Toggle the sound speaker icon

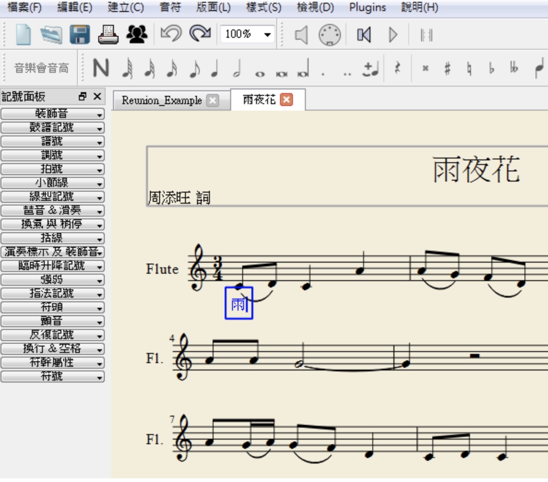pyautogui.click(x=301, y=35)
